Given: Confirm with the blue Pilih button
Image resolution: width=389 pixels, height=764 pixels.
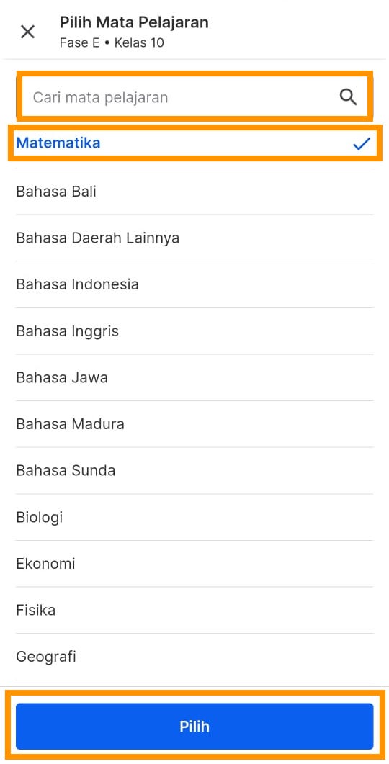Looking at the screenshot, I should tap(194, 726).
